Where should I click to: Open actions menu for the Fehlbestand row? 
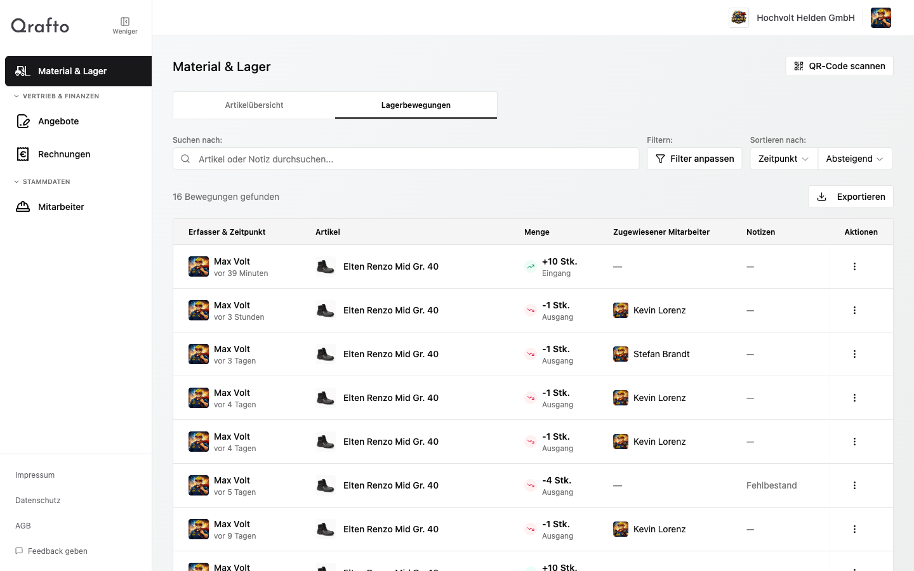point(854,485)
